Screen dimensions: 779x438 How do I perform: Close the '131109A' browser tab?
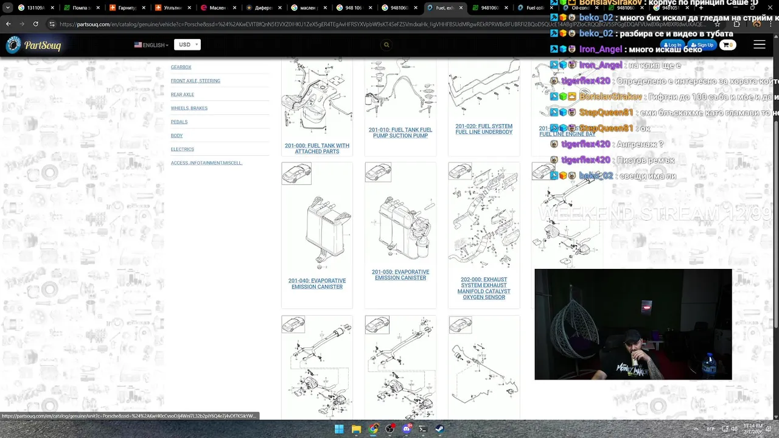pyautogui.click(x=52, y=8)
